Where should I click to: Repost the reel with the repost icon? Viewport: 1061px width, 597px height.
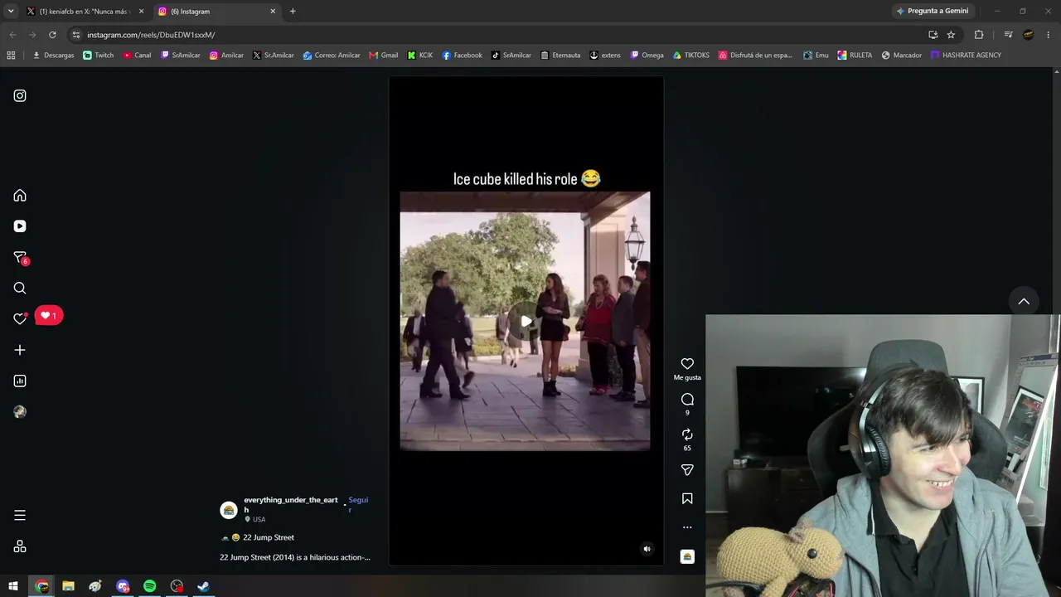click(x=687, y=434)
